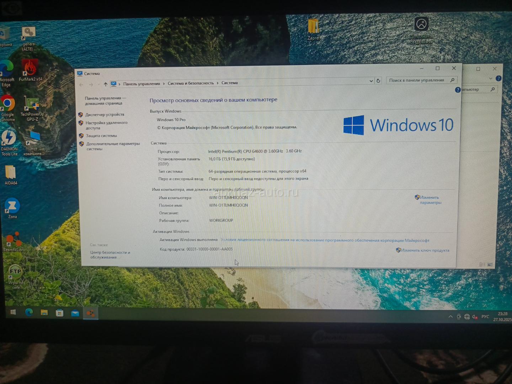Click the search box in Control Panel
This screenshot has height=384, width=512.
click(416, 80)
